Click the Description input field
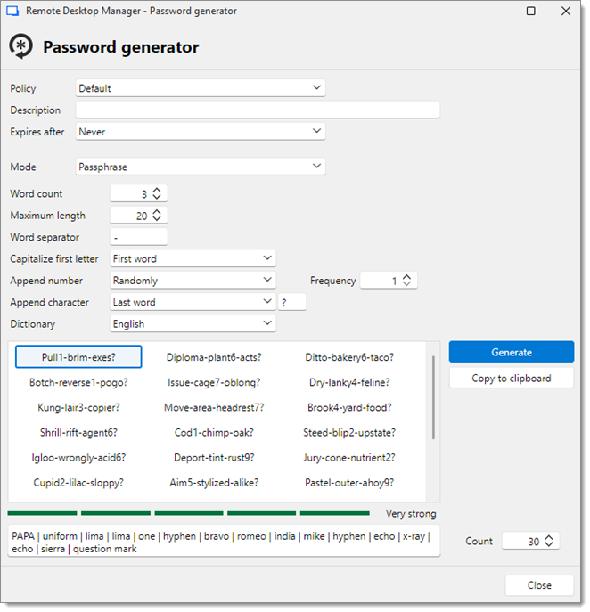The height and width of the screenshot is (612, 590). point(258,110)
